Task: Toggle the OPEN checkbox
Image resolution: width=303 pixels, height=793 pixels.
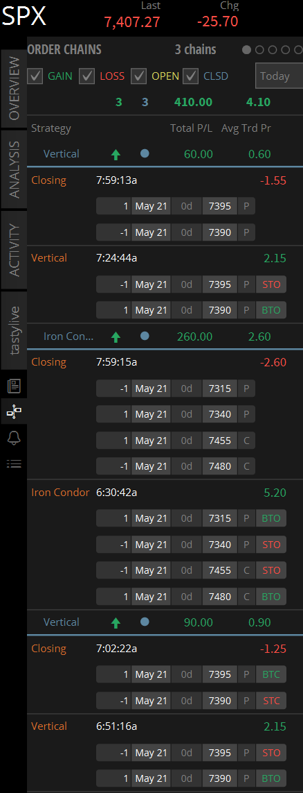Action: point(138,76)
